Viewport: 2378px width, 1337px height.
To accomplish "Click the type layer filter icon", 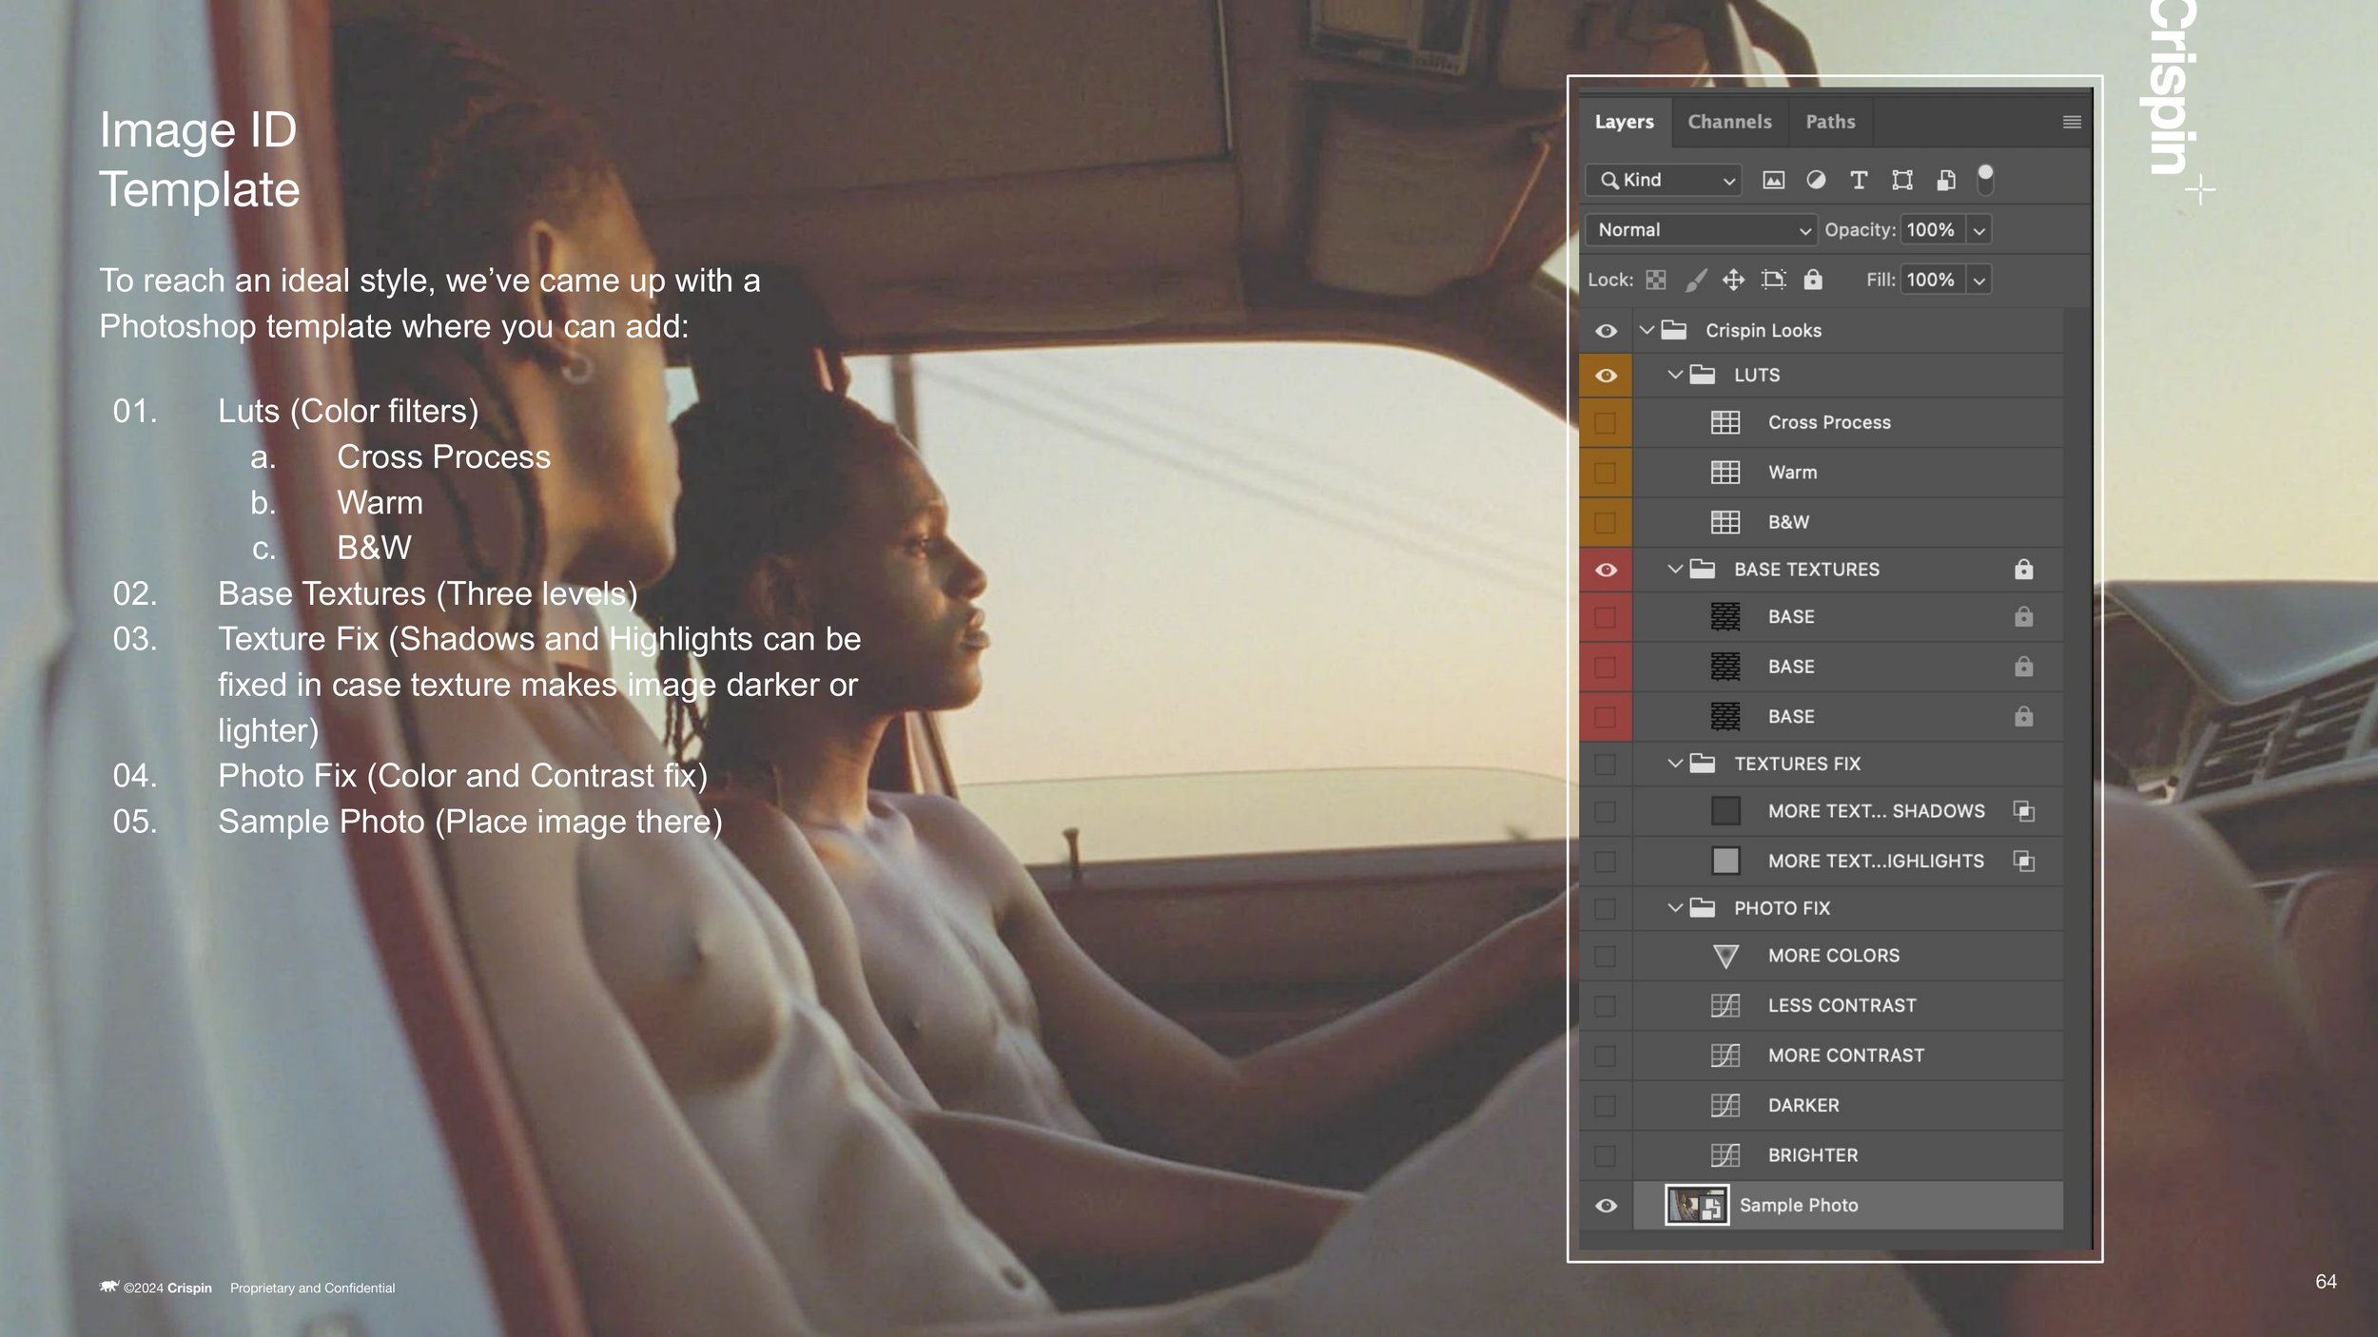I will [1859, 181].
